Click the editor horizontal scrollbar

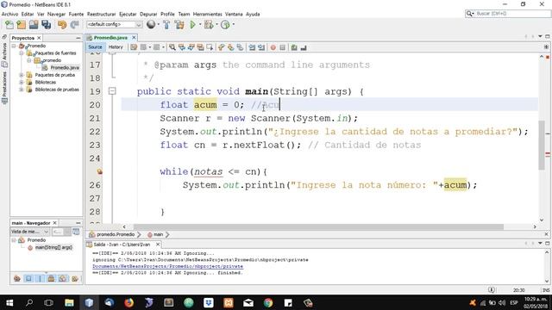(318, 227)
